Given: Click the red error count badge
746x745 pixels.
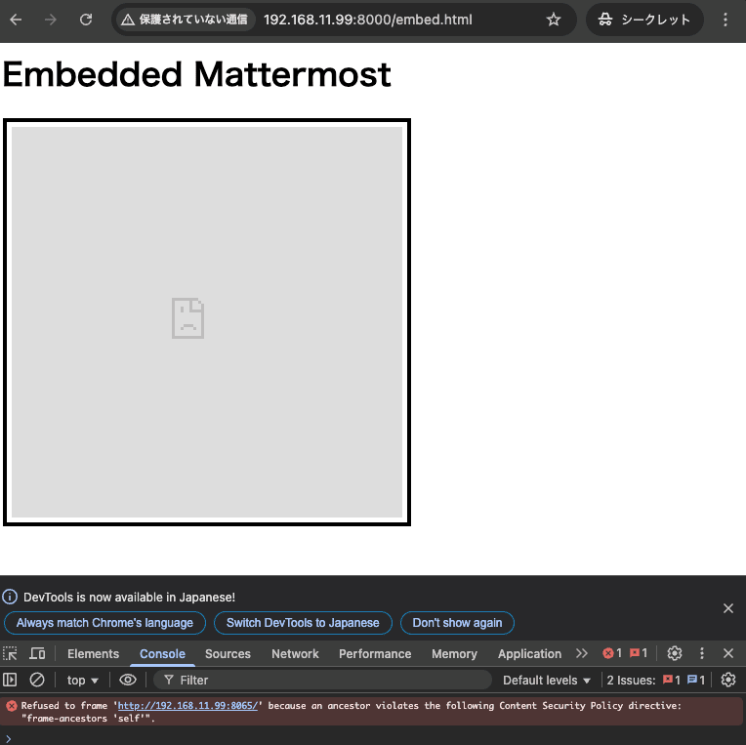Looking at the screenshot, I should [x=612, y=653].
